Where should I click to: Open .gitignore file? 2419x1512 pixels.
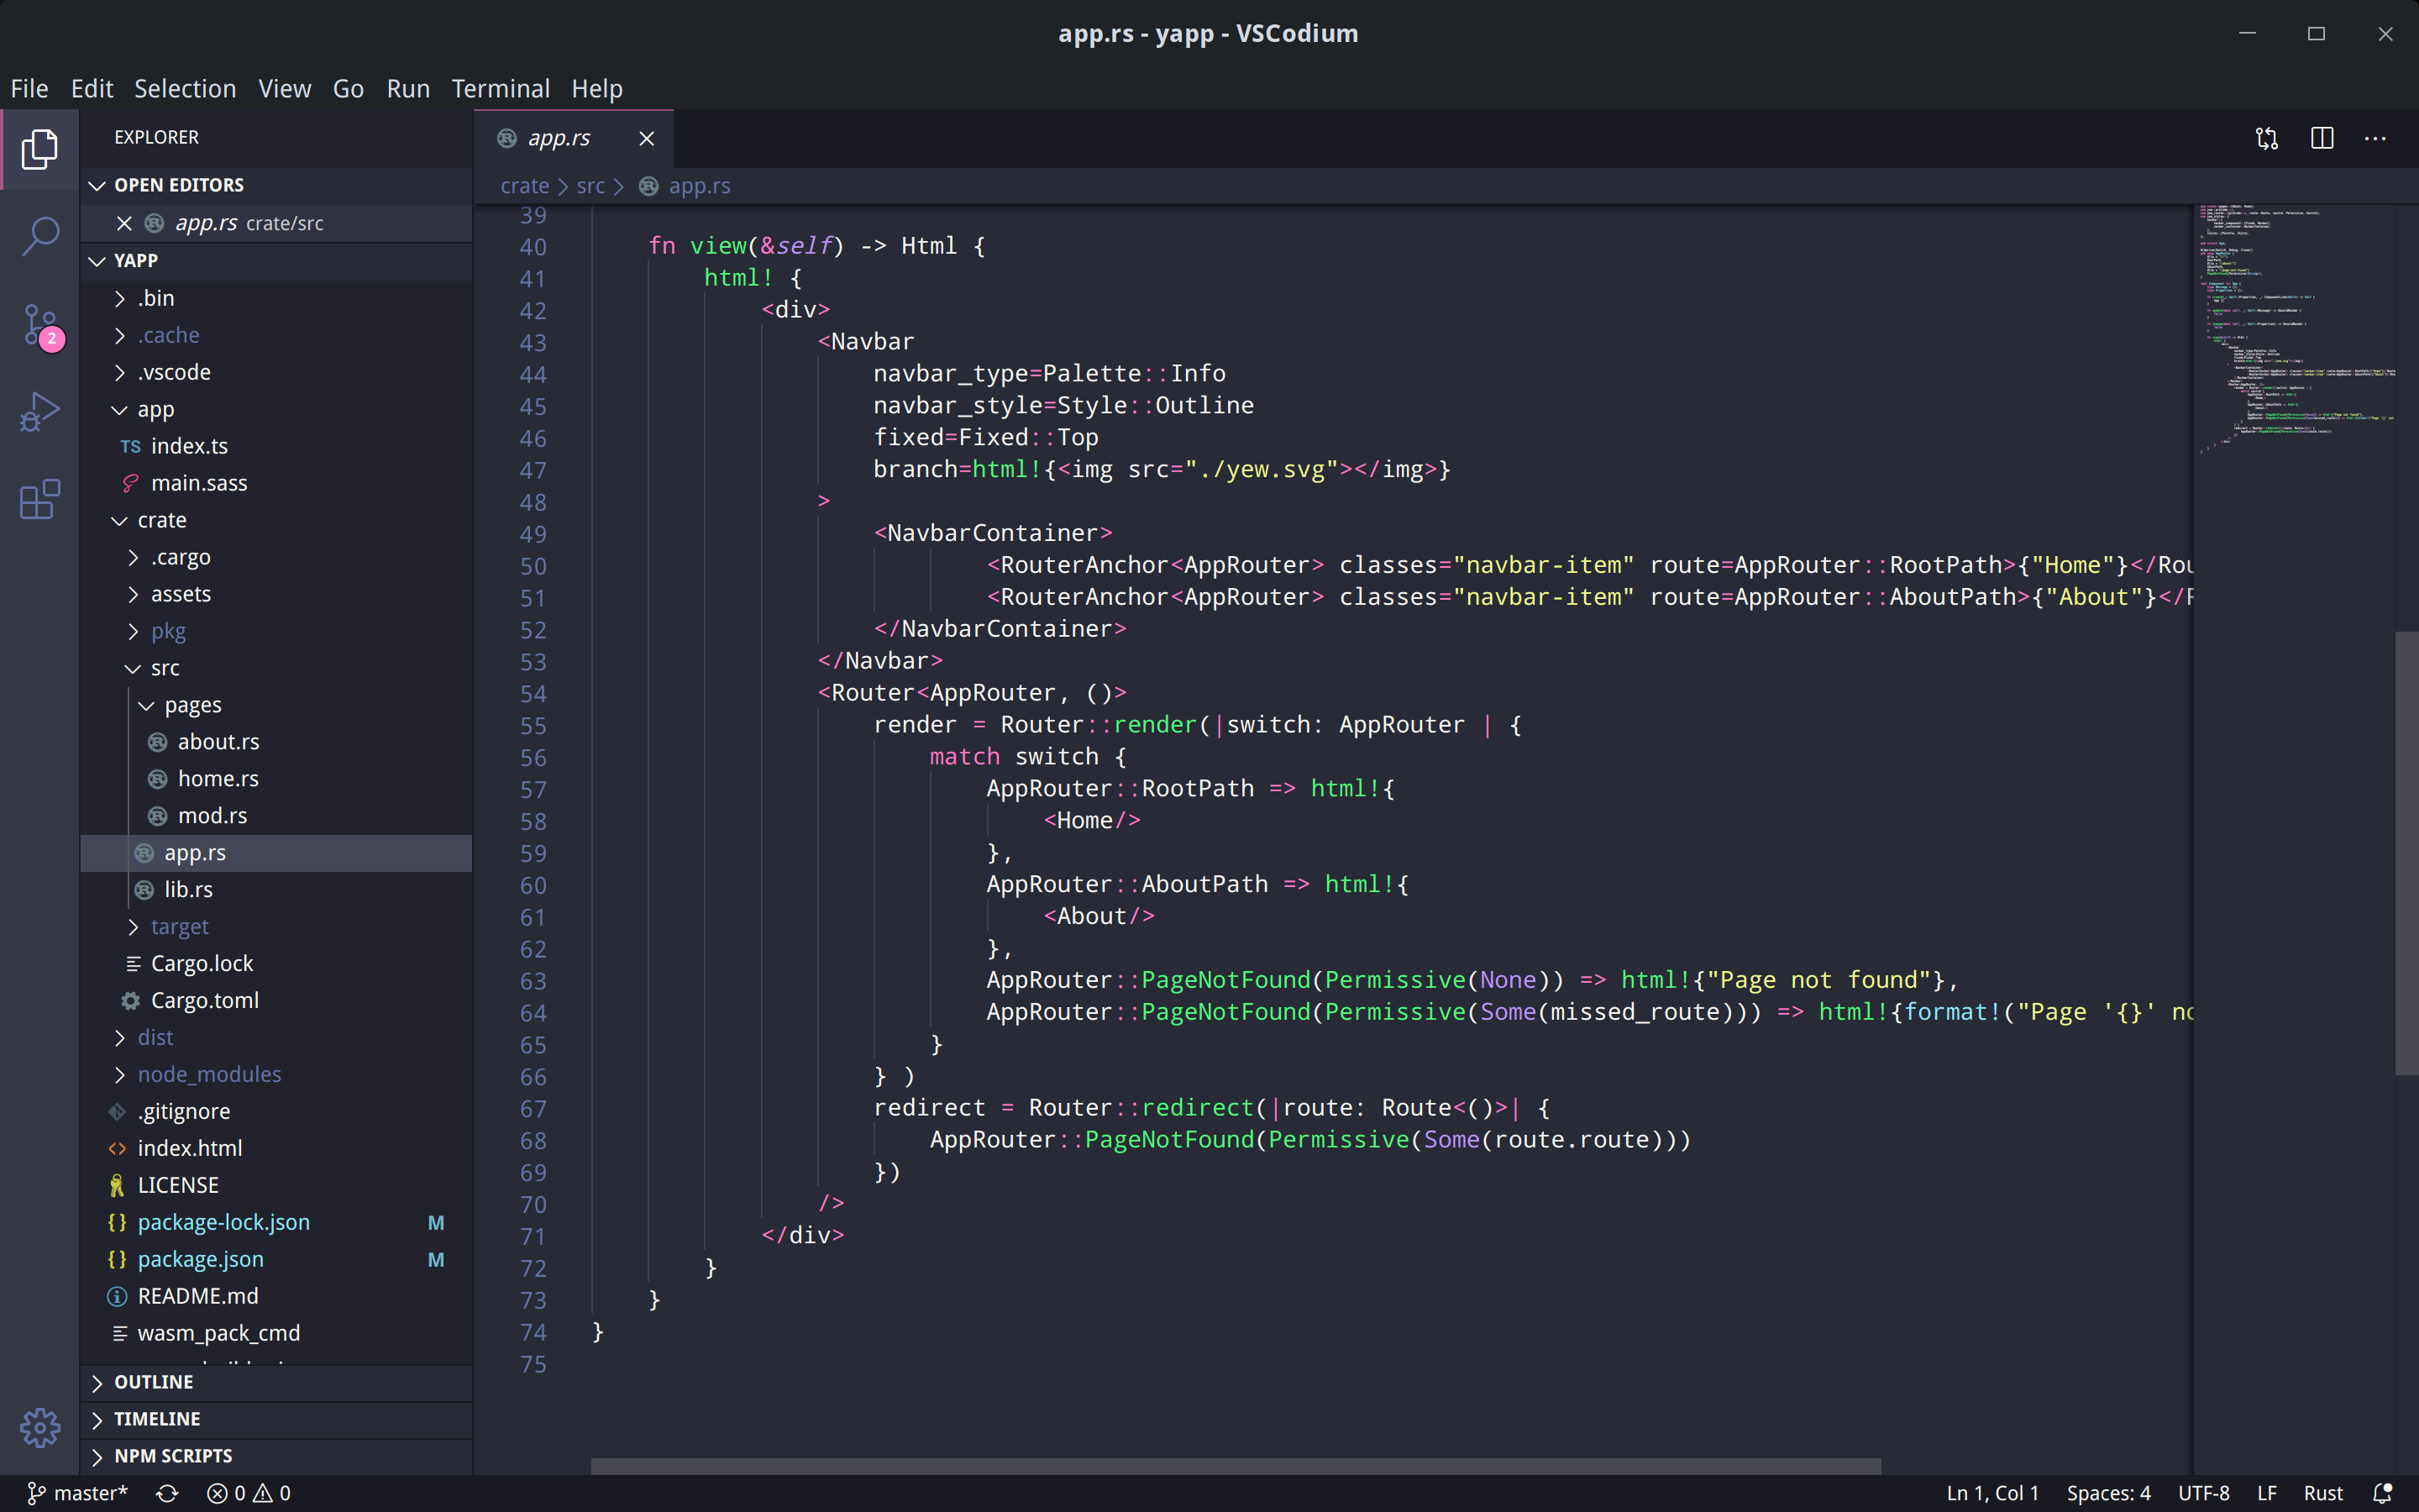click(277, 1111)
